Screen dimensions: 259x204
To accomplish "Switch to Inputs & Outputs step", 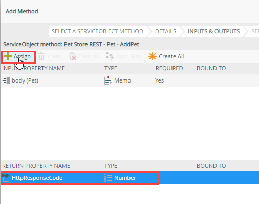I will [x=213, y=31].
